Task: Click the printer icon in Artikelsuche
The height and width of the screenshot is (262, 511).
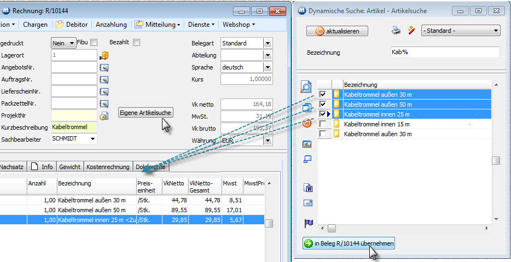Action: [x=396, y=31]
